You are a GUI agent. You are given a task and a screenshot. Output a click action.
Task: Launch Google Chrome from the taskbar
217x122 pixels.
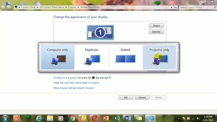[x=72, y=118]
